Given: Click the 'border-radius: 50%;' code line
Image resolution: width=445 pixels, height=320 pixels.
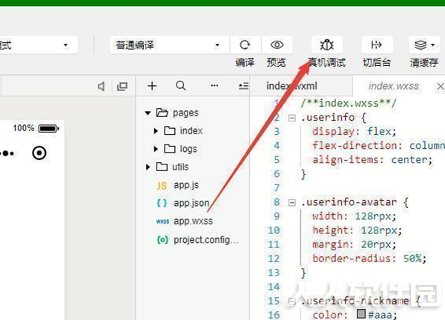Looking at the screenshot, I should click(x=369, y=259).
